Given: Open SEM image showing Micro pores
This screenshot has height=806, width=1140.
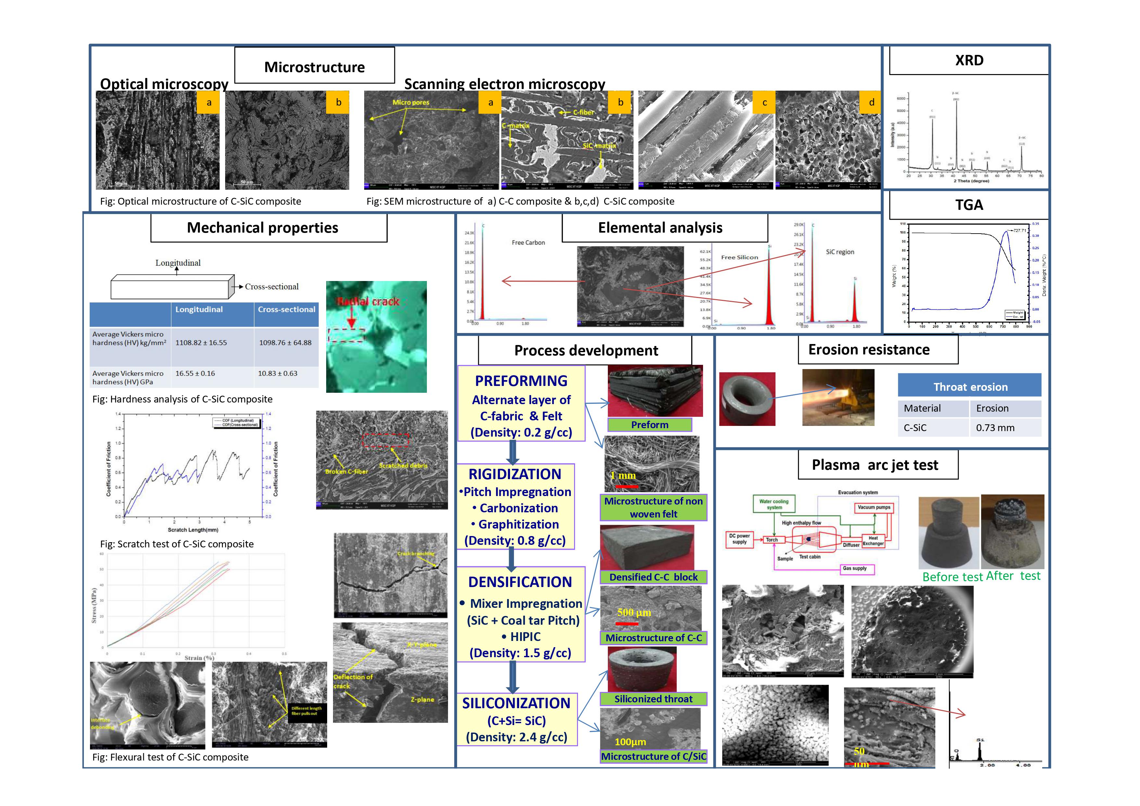Looking at the screenshot, I should [x=431, y=140].
